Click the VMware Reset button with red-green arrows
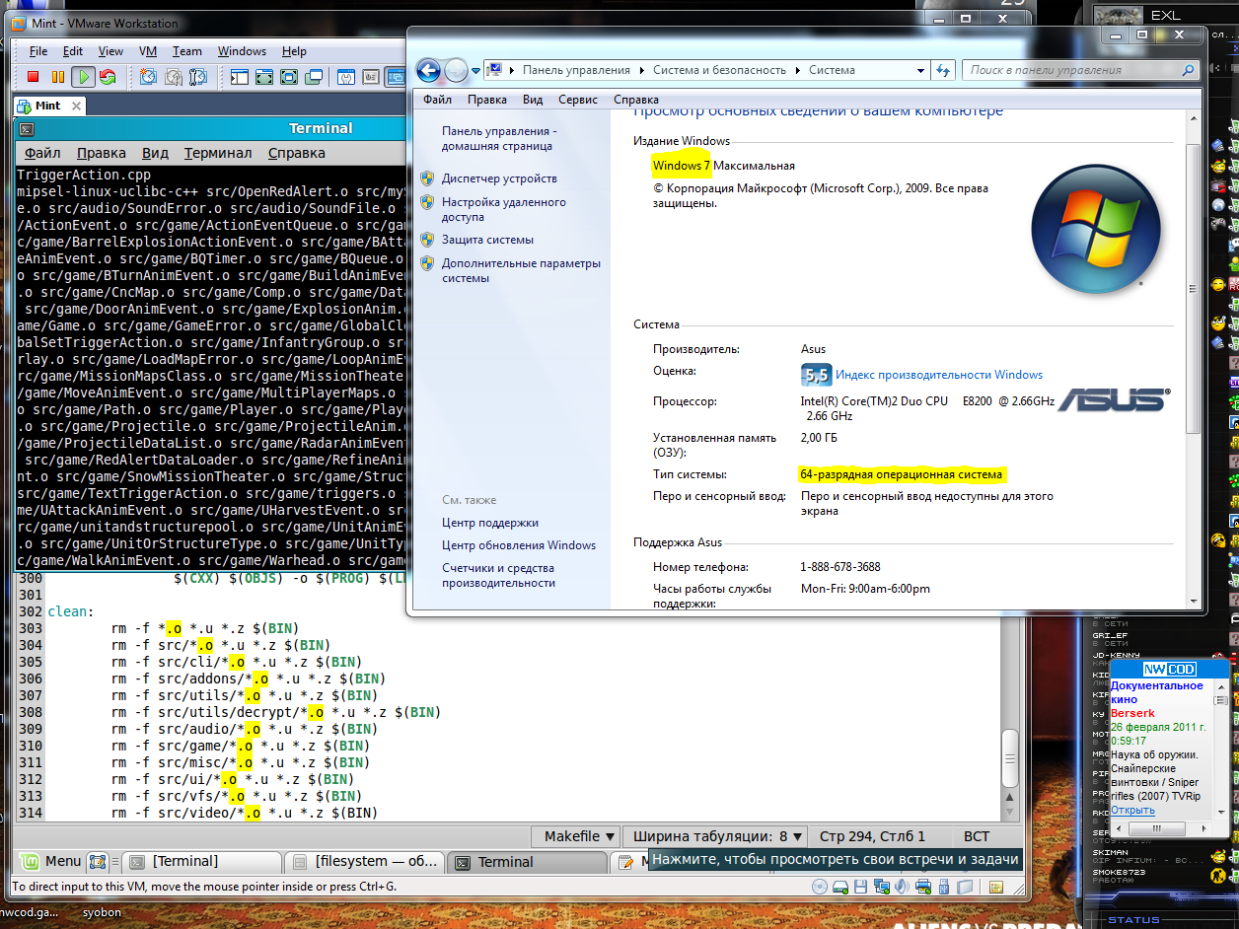 click(108, 77)
